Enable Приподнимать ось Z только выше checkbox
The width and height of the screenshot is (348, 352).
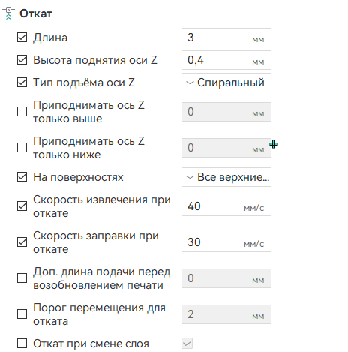point(22,112)
